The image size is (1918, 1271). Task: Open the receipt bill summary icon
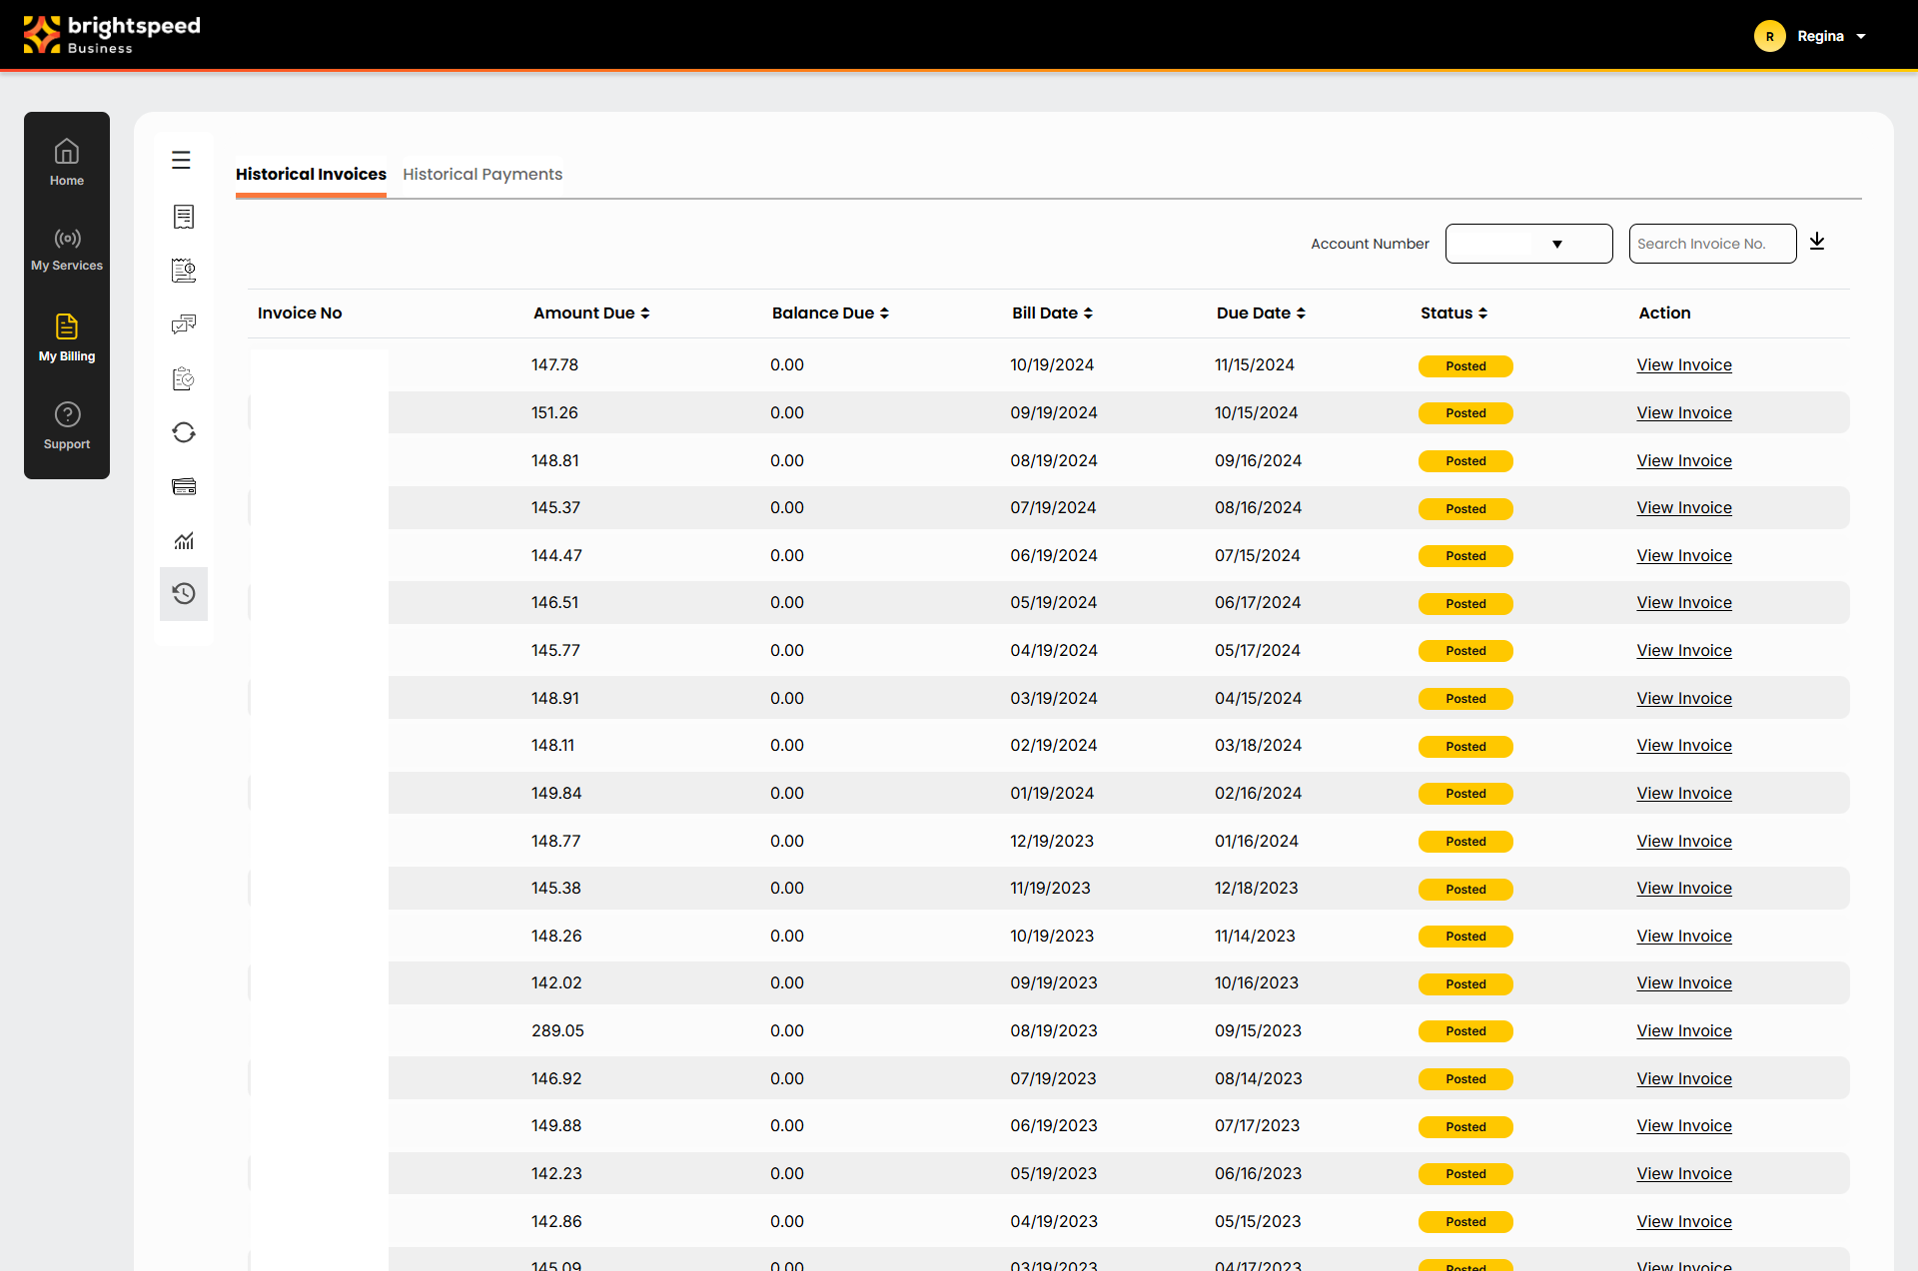pyautogui.click(x=184, y=217)
